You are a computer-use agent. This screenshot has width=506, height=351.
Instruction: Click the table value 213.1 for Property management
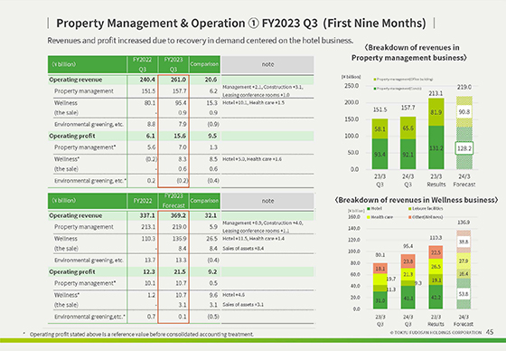(x=148, y=227)
